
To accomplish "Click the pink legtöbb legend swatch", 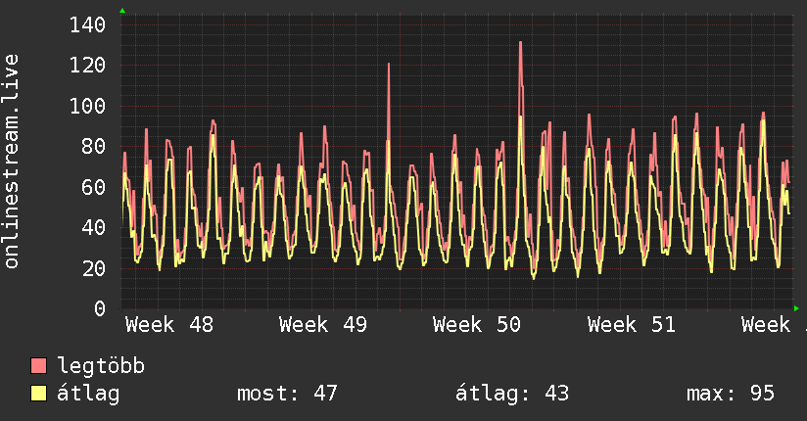I will click(38, 365).
